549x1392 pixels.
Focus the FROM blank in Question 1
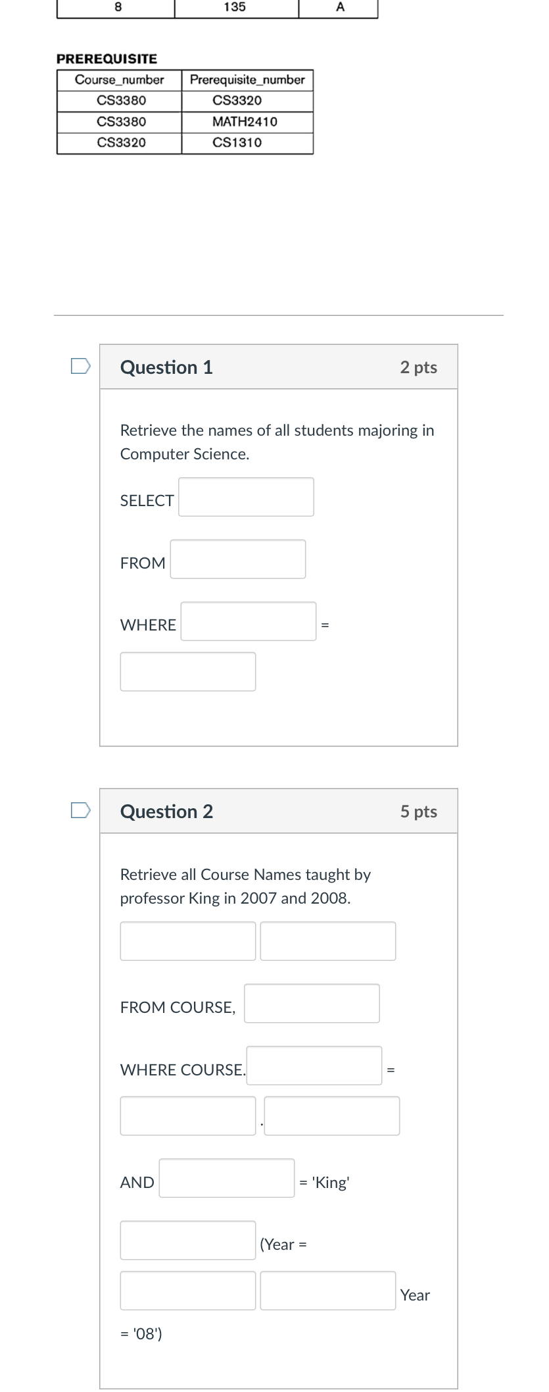238,559
